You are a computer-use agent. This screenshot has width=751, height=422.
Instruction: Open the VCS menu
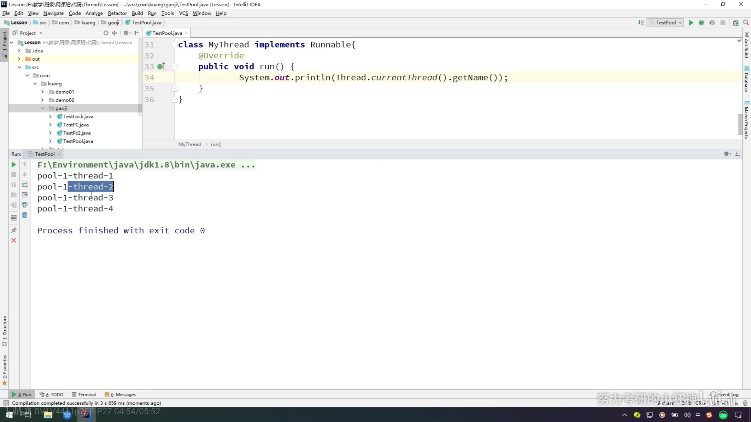click(183, 13)
